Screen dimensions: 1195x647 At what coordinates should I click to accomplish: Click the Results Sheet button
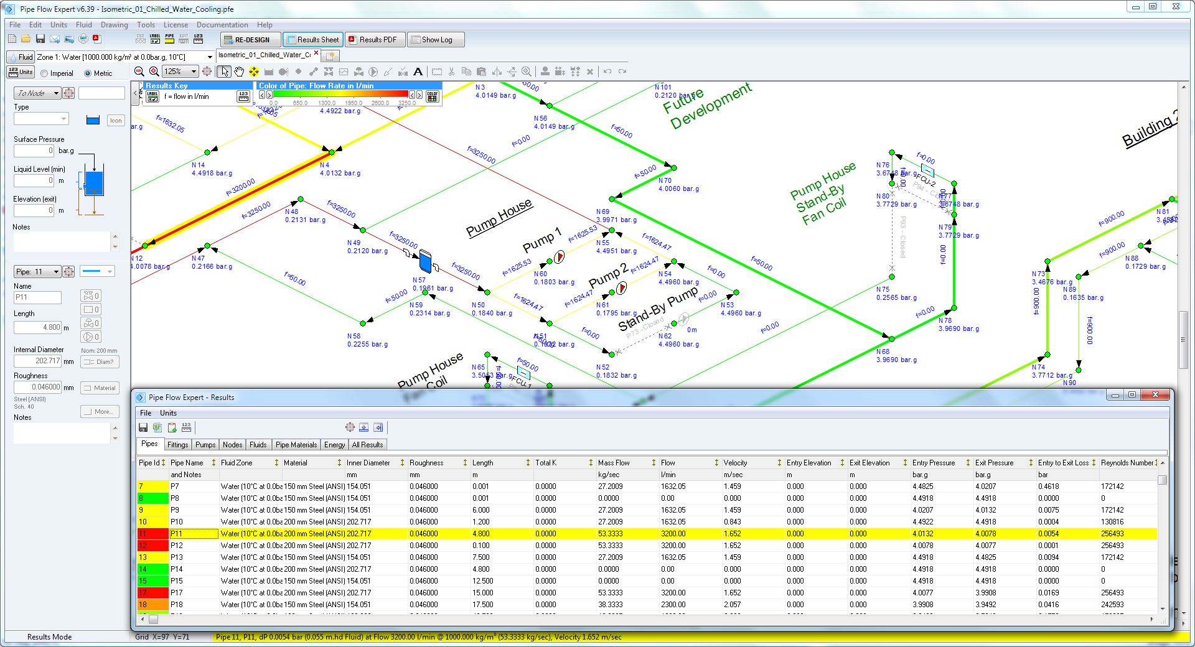click(313, 40)
